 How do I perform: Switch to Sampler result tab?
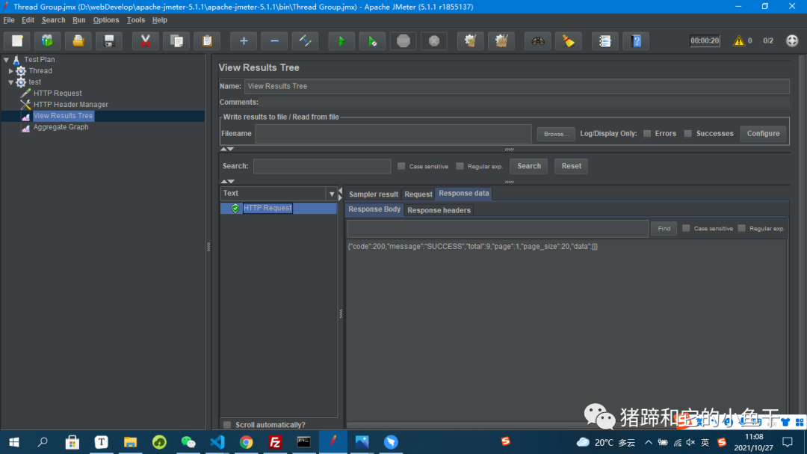(373, 194)
